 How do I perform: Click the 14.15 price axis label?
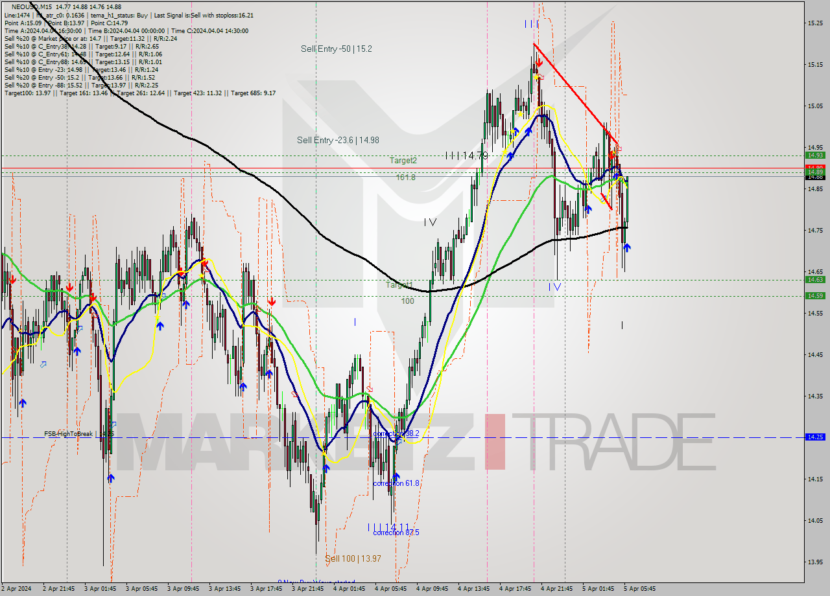pos(816,479)
